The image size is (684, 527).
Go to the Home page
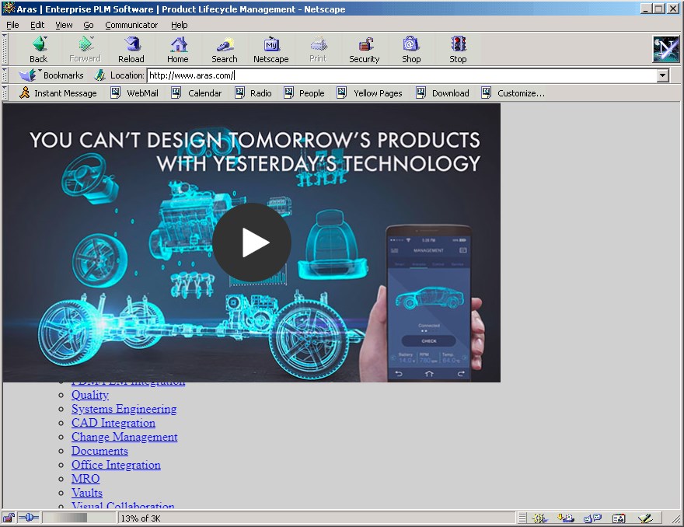pyautogui.click(x=178, y=49)
